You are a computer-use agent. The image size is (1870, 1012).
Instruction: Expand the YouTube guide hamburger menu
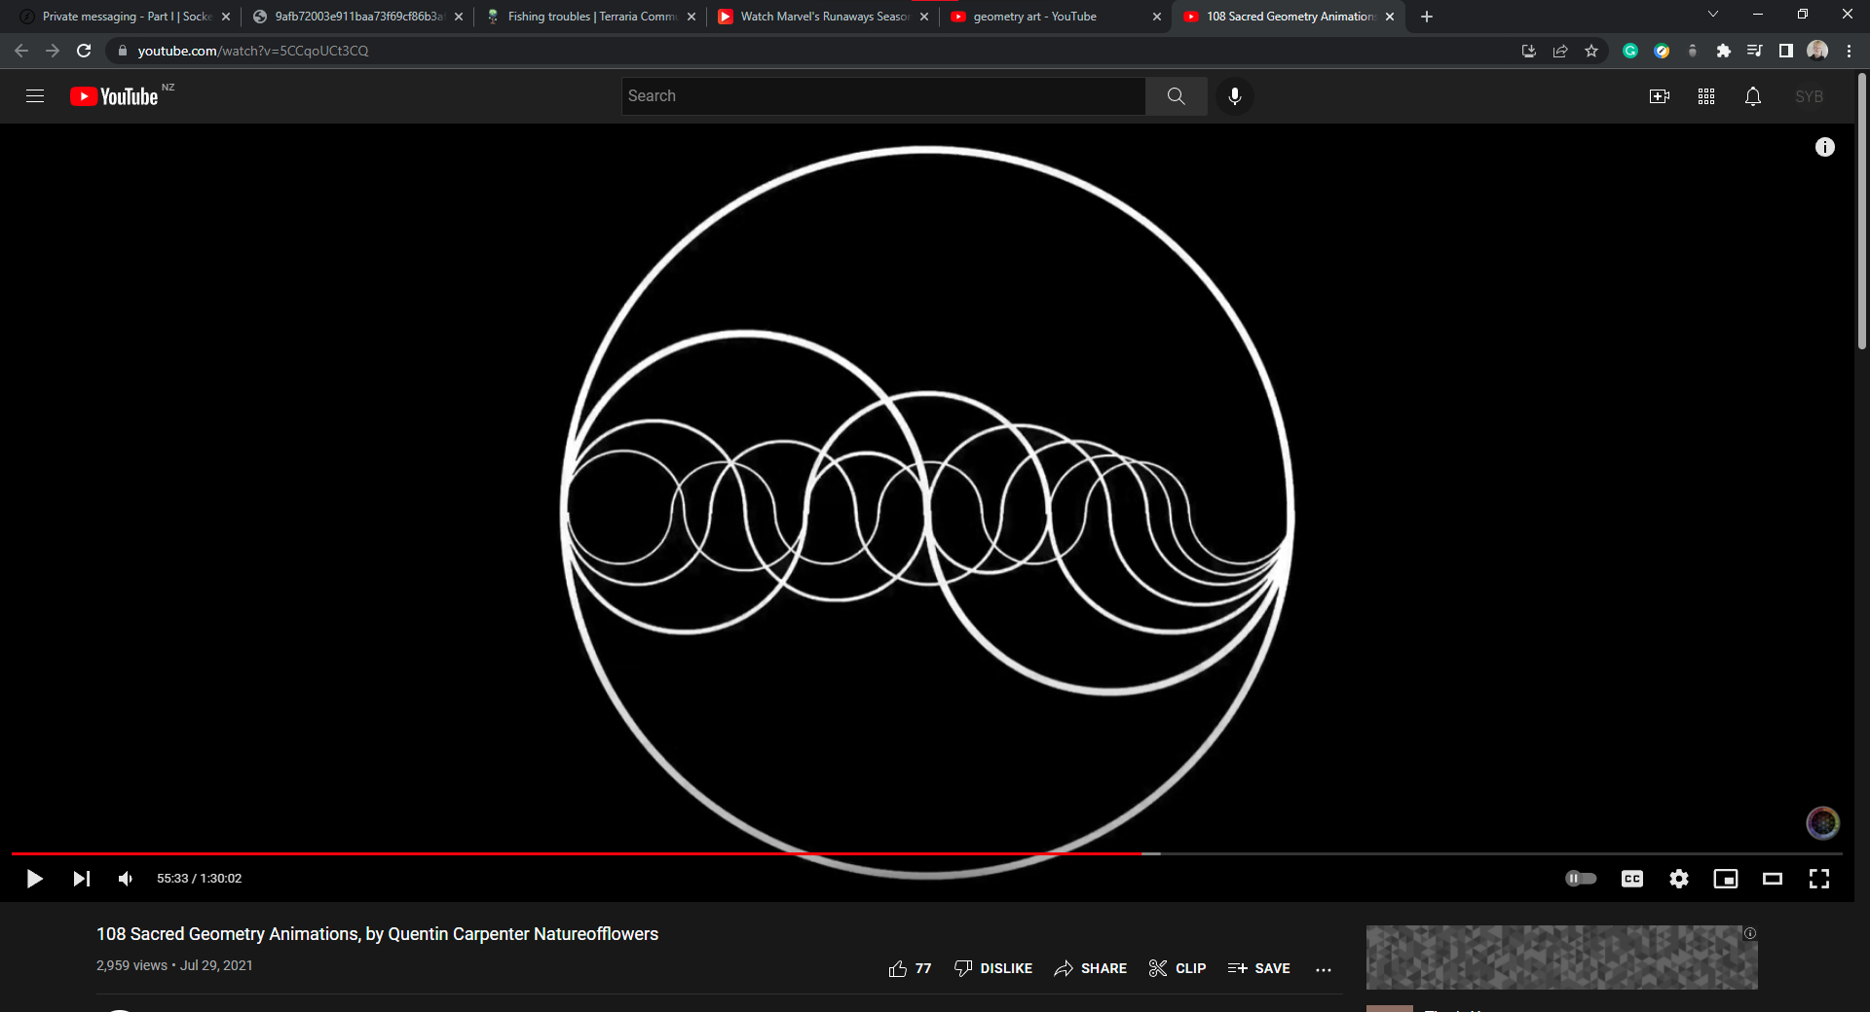[35, 96]
